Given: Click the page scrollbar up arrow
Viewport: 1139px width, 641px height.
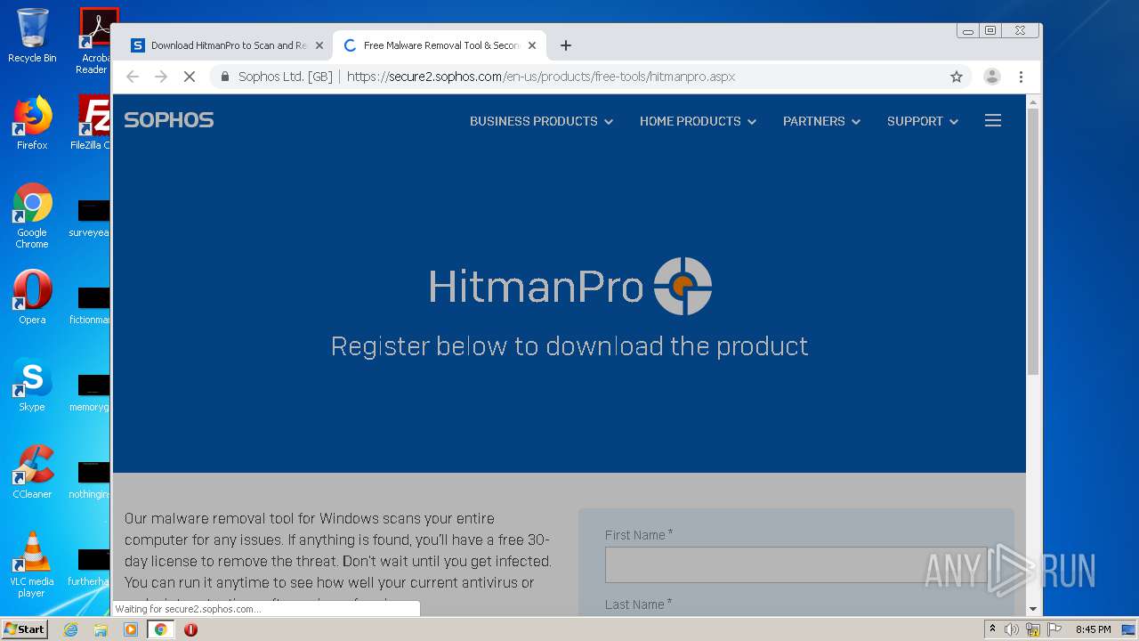Looking at the screenshot, I should [1032, 101].
